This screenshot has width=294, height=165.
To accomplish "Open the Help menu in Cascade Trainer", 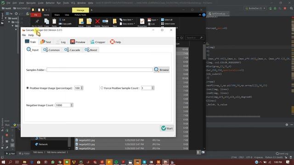I will coord(31,35).
